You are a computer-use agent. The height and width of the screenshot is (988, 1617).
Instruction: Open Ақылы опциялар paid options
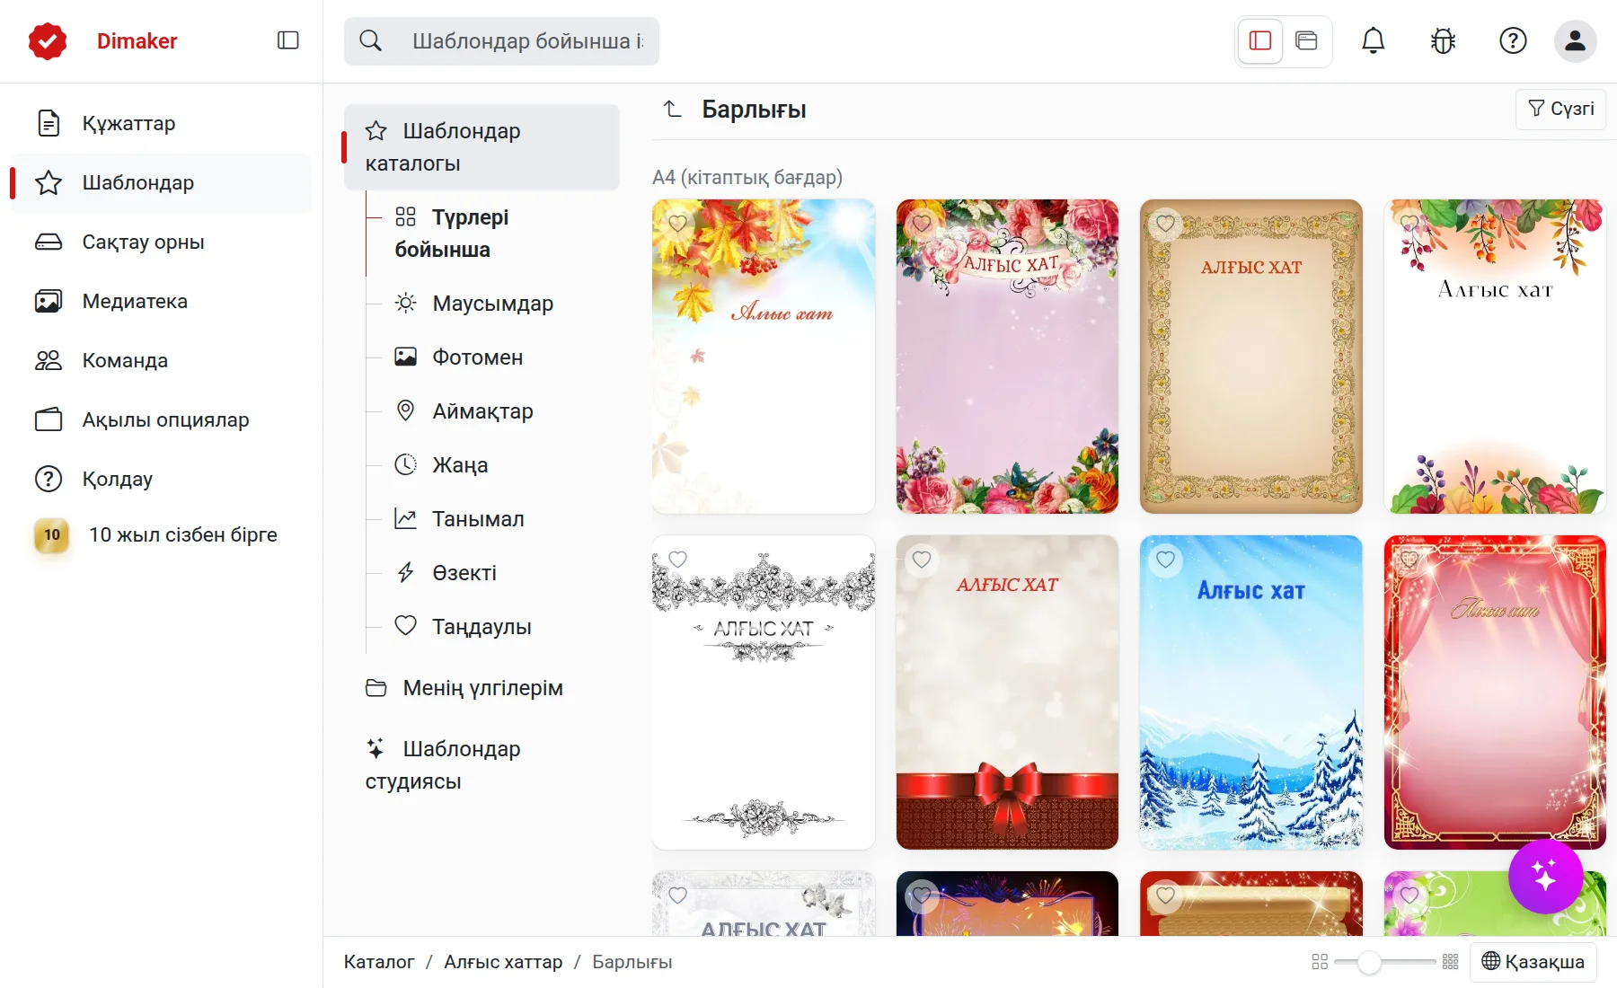pos(161,419)
